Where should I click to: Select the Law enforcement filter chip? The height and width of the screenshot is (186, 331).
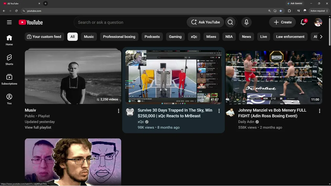(x=290, y=37)
